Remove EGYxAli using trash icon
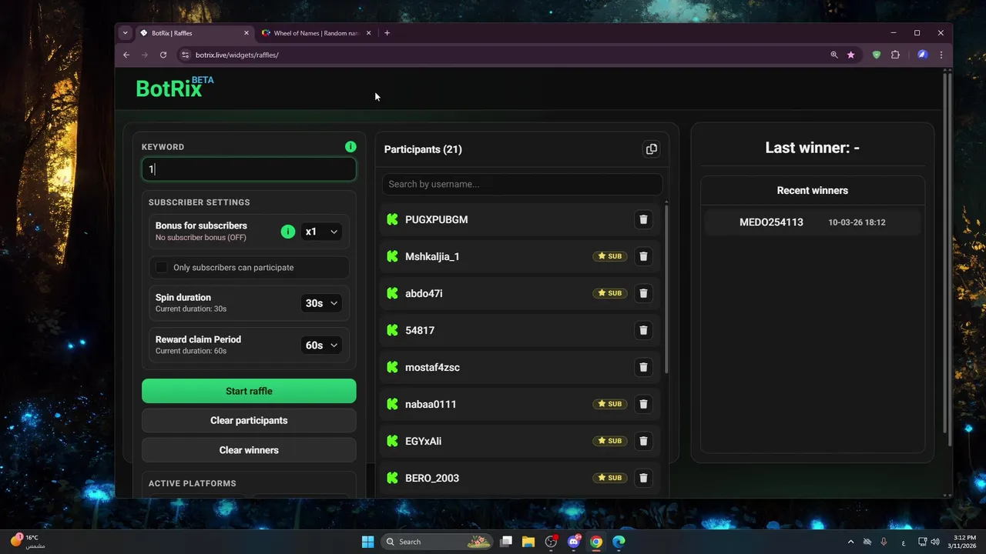 point(643,441)
